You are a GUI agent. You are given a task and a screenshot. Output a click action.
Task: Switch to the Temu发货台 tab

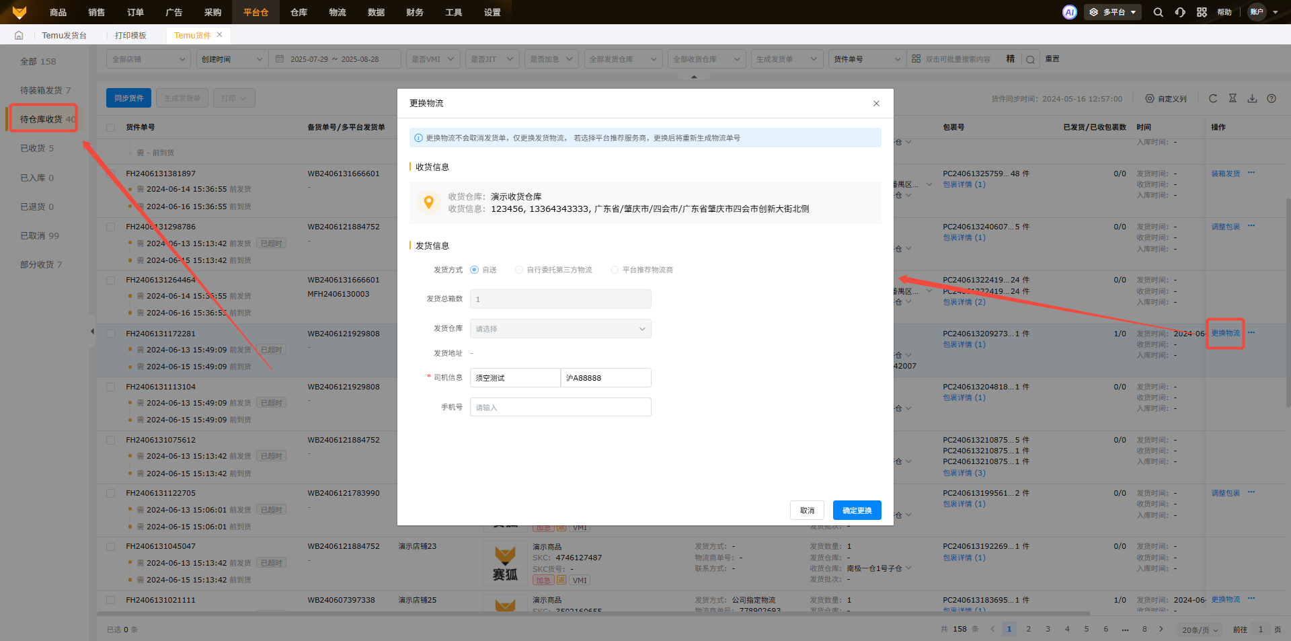click(x=64, y=35)
